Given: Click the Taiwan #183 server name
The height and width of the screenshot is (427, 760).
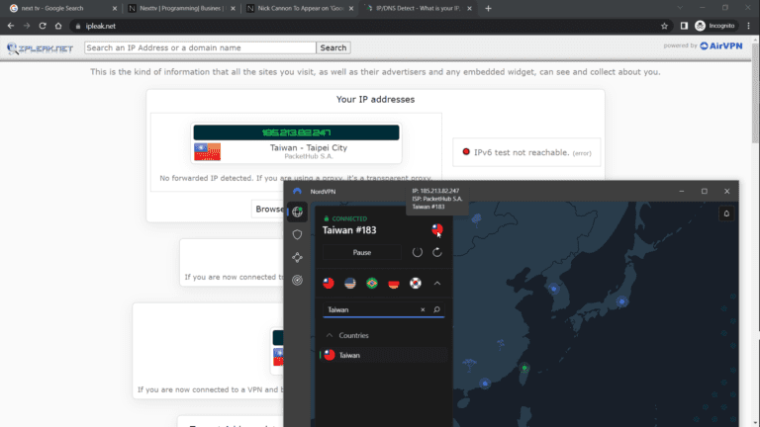Looking at the screenshot, I should click(349, 230).
